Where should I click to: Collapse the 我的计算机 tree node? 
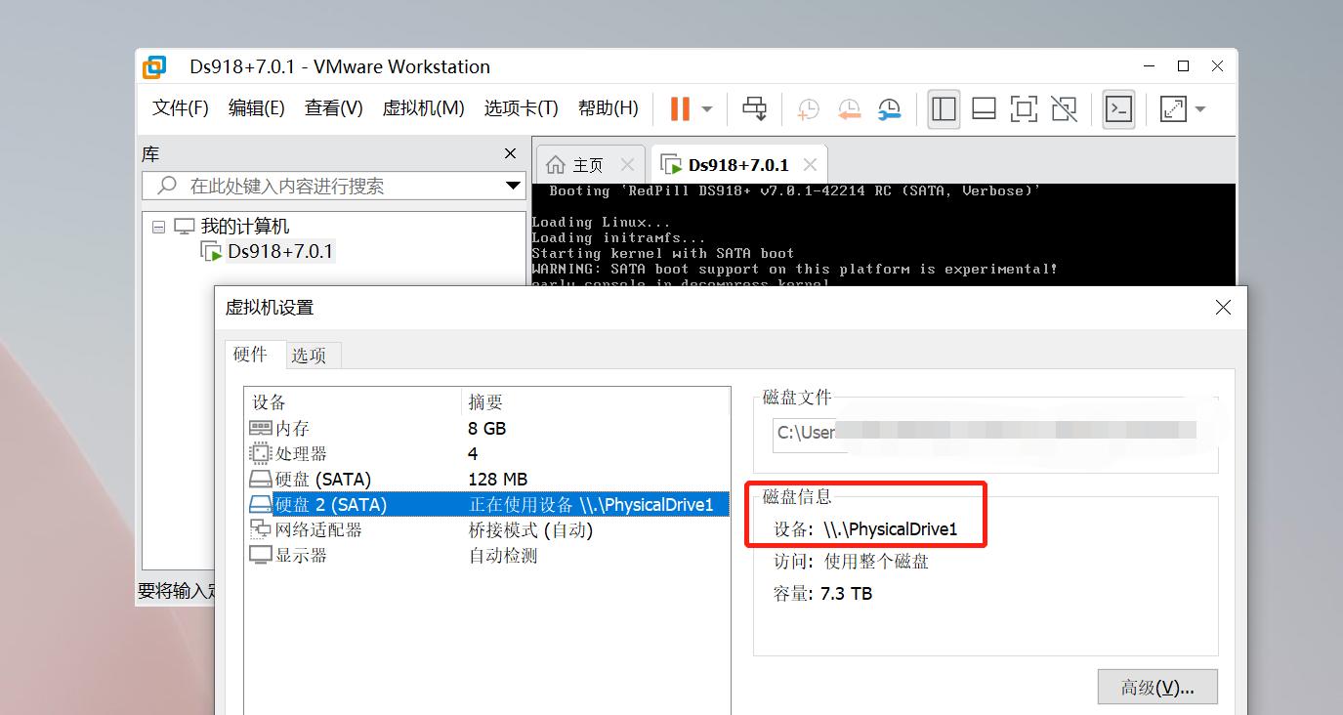[x=157, y=224]
